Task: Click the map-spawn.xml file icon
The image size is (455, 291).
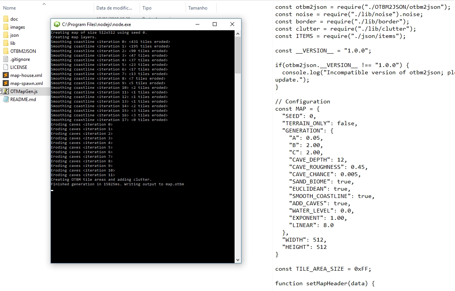Action: pyautogui.click(x=6, y=83)
